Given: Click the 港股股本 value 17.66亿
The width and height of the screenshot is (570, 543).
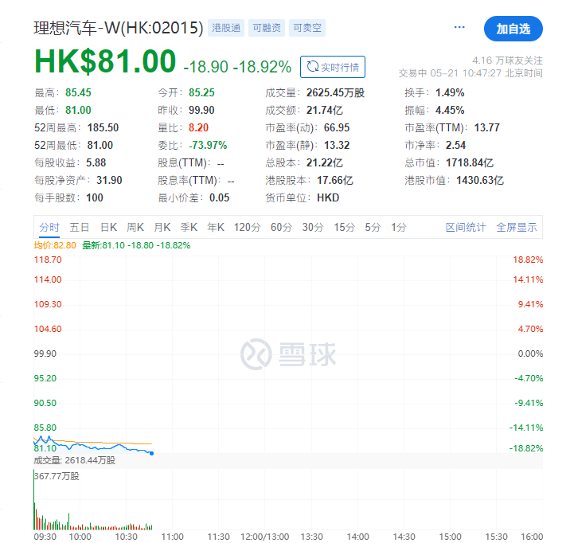Looking at the screenshot, I should click(335, 180).
